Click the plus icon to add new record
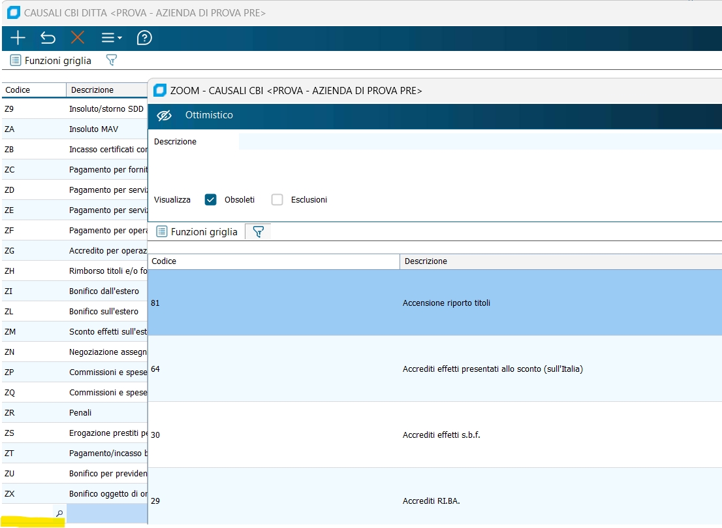722x528 pixels. (18, 38)
